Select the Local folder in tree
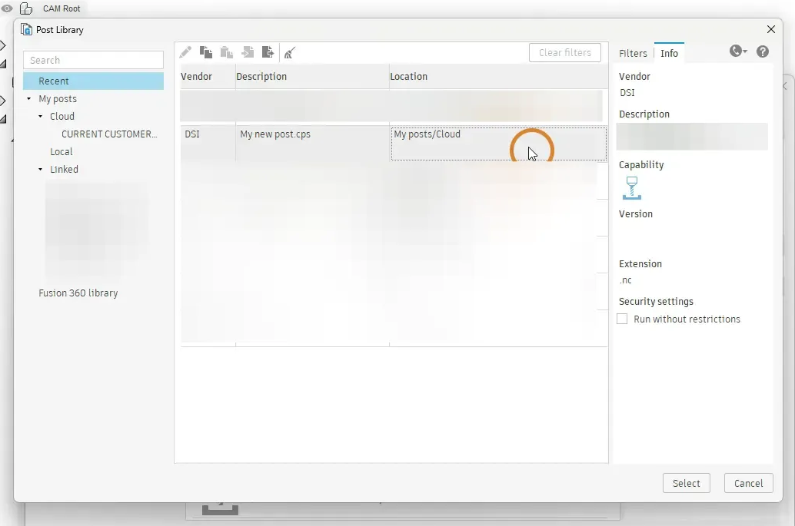Image resolution: width=795 pixels, height=526 pixels. point(62,152)
